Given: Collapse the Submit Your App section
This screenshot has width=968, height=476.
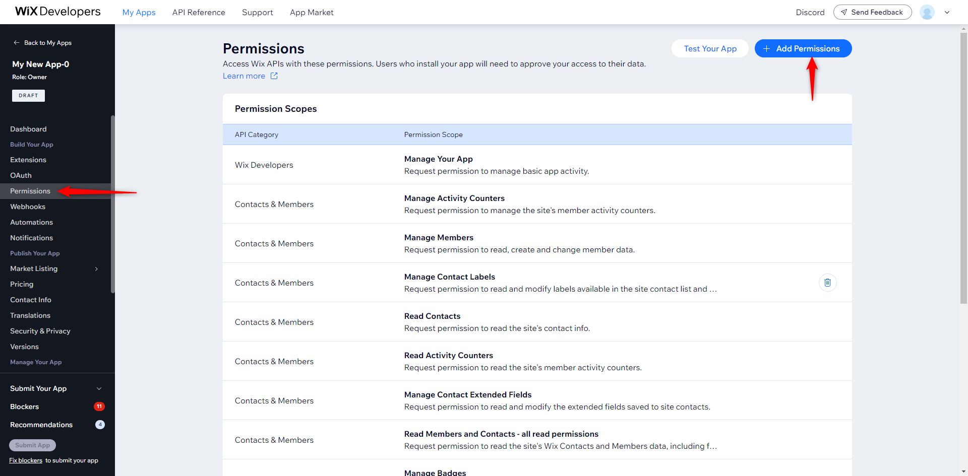Looking at the screenshot, I should point(99,388).
